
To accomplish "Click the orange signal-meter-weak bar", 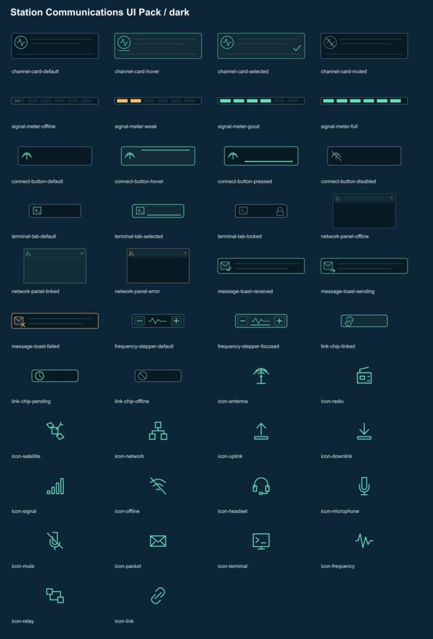I will click(x=158, y=100).
